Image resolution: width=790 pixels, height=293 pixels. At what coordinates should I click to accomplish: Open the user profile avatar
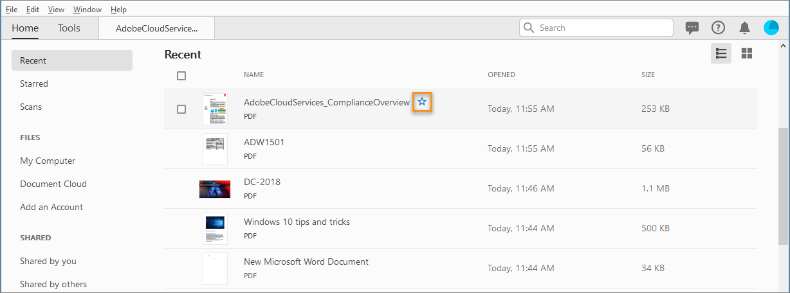click(x=771, y=28)
